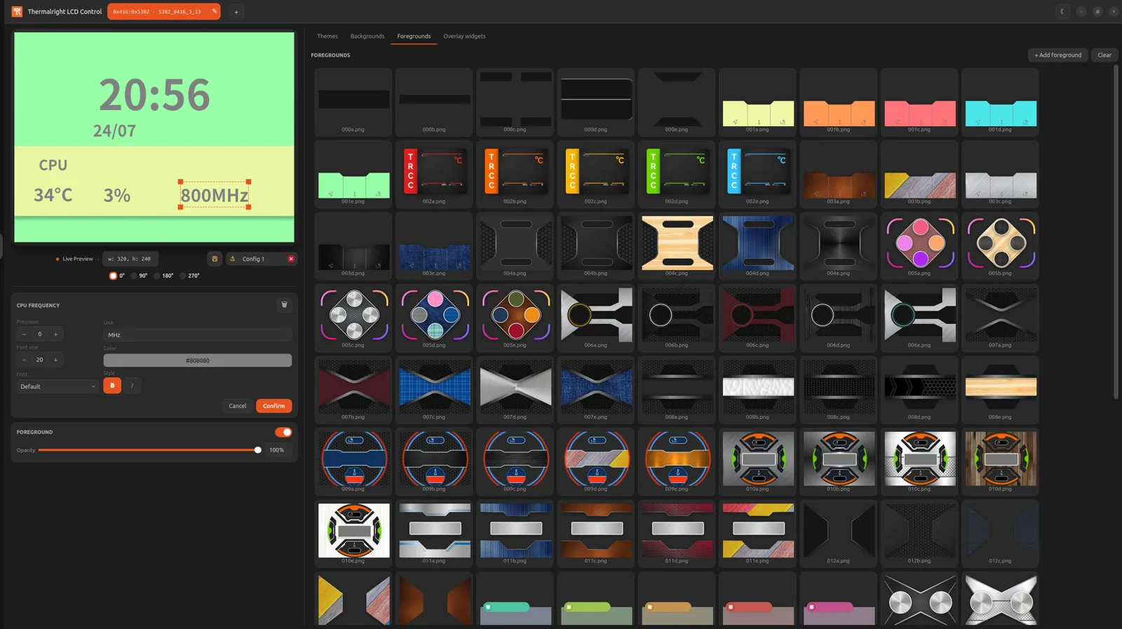Click the Clear button
The height and width of the screenshot is (629, 1122).
pyautogui.click(x=1104, y=55)
